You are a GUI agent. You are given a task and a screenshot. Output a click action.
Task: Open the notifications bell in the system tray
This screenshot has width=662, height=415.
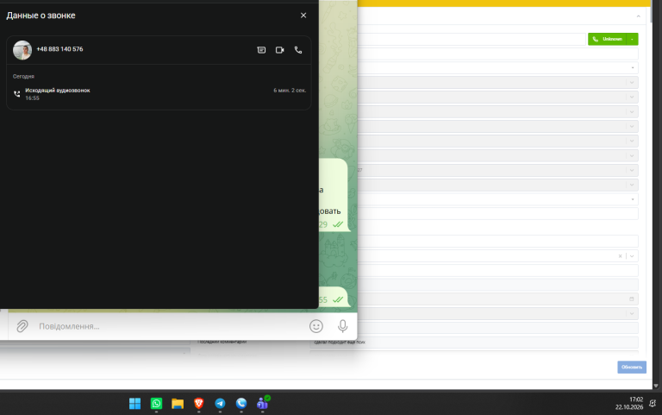tap(653, 404)
